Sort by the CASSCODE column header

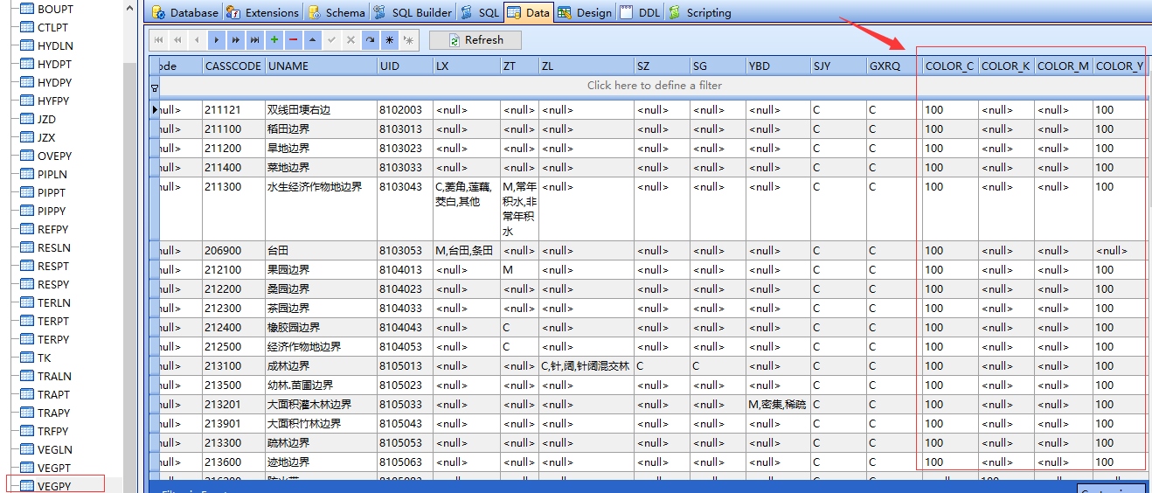[x=232, y=66]
